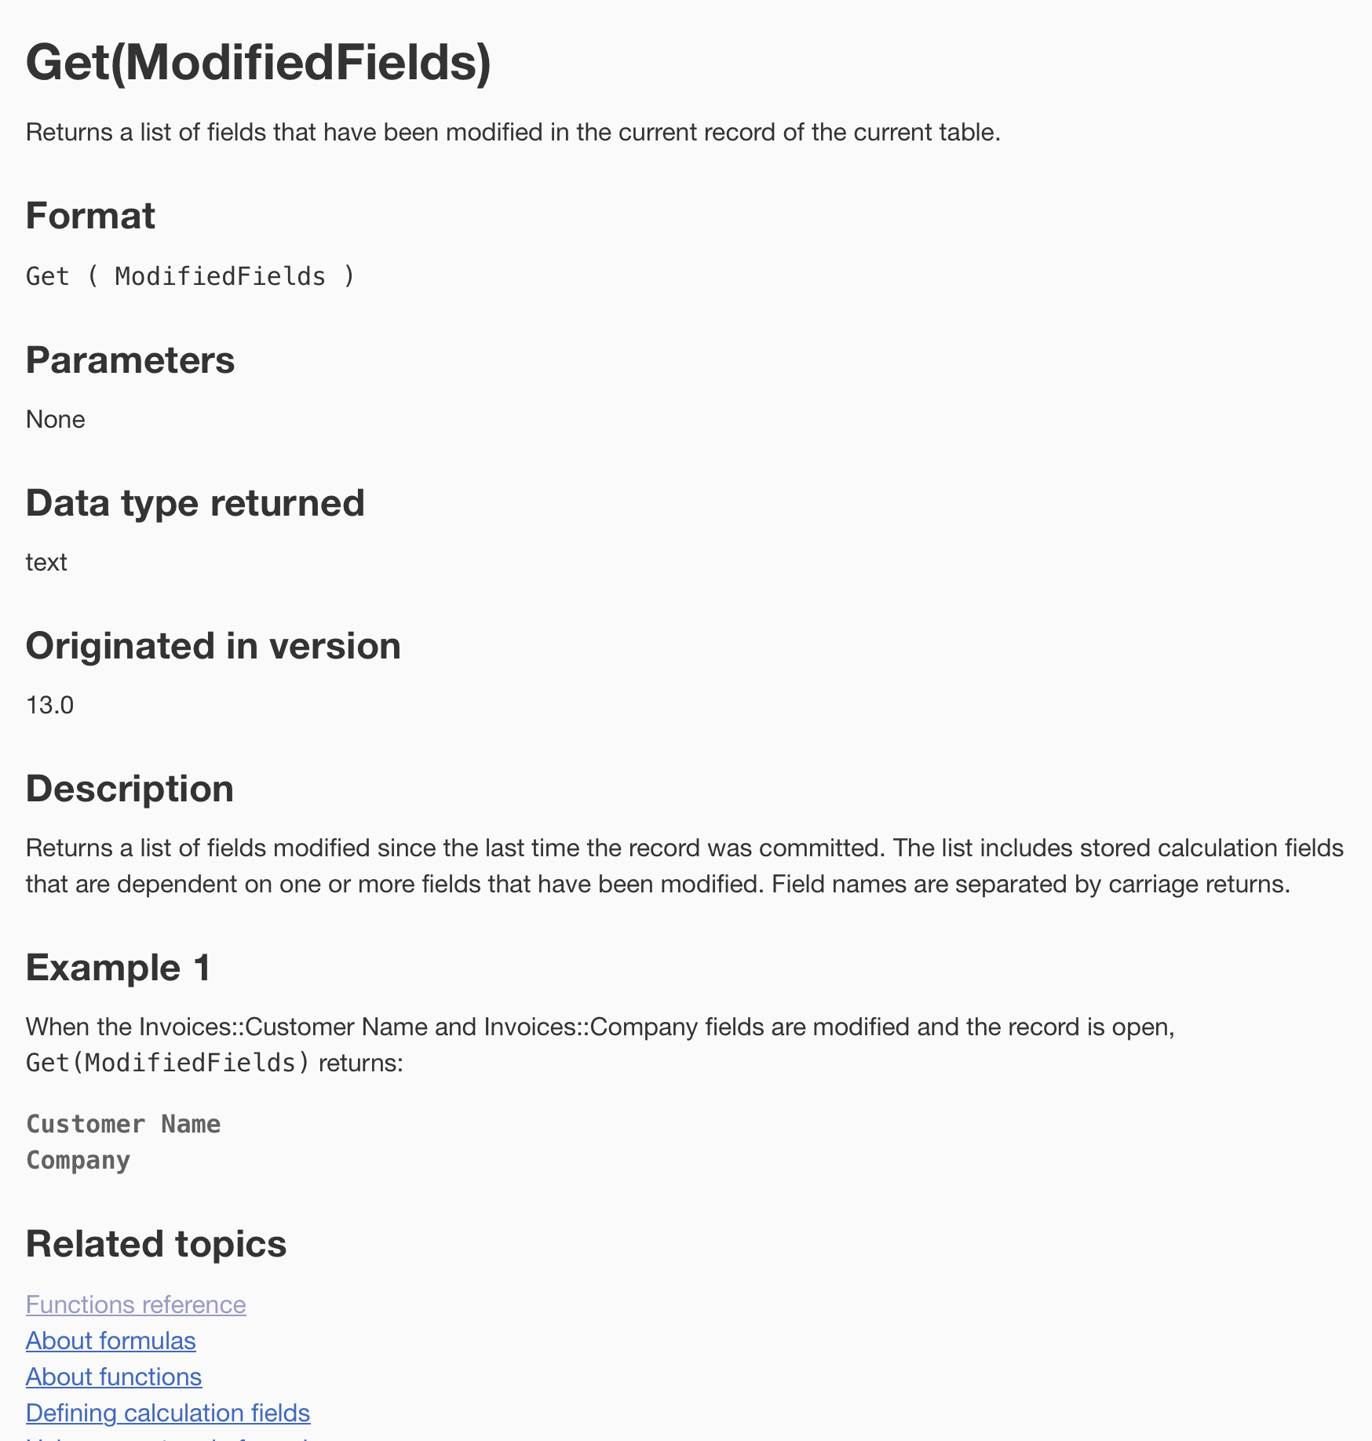Click the Get ( ModifiedFields ) format code
The height and width of the screenshot is (1441, 1372).
[191, 276]
